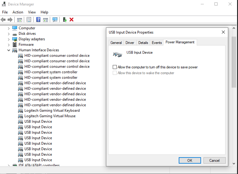Select Logitech Gaming Virtual Keyboard in the tree
The width and height of the screenshot is (238, 174).
52,111
